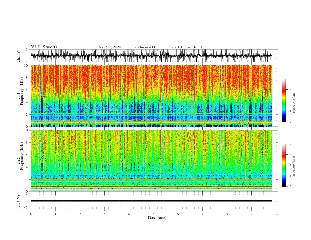Click the "3" tick on the time axis
311x240 pixels.
point(104,214)
